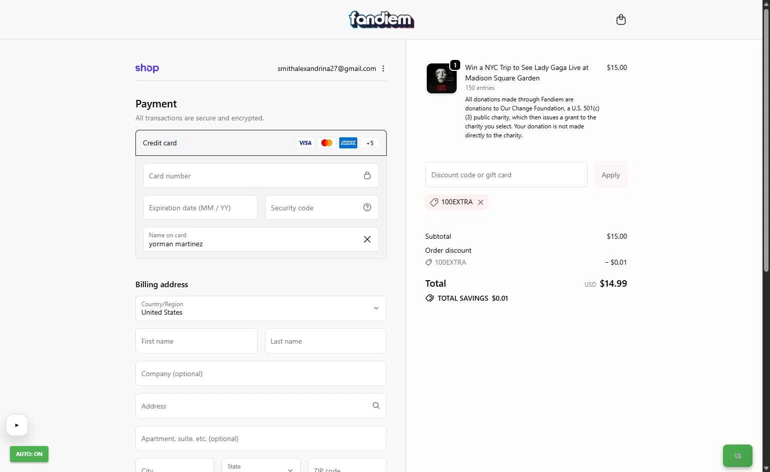Click the quantity badge on product image
Viewport: 770px width, 472px height.
455,65
